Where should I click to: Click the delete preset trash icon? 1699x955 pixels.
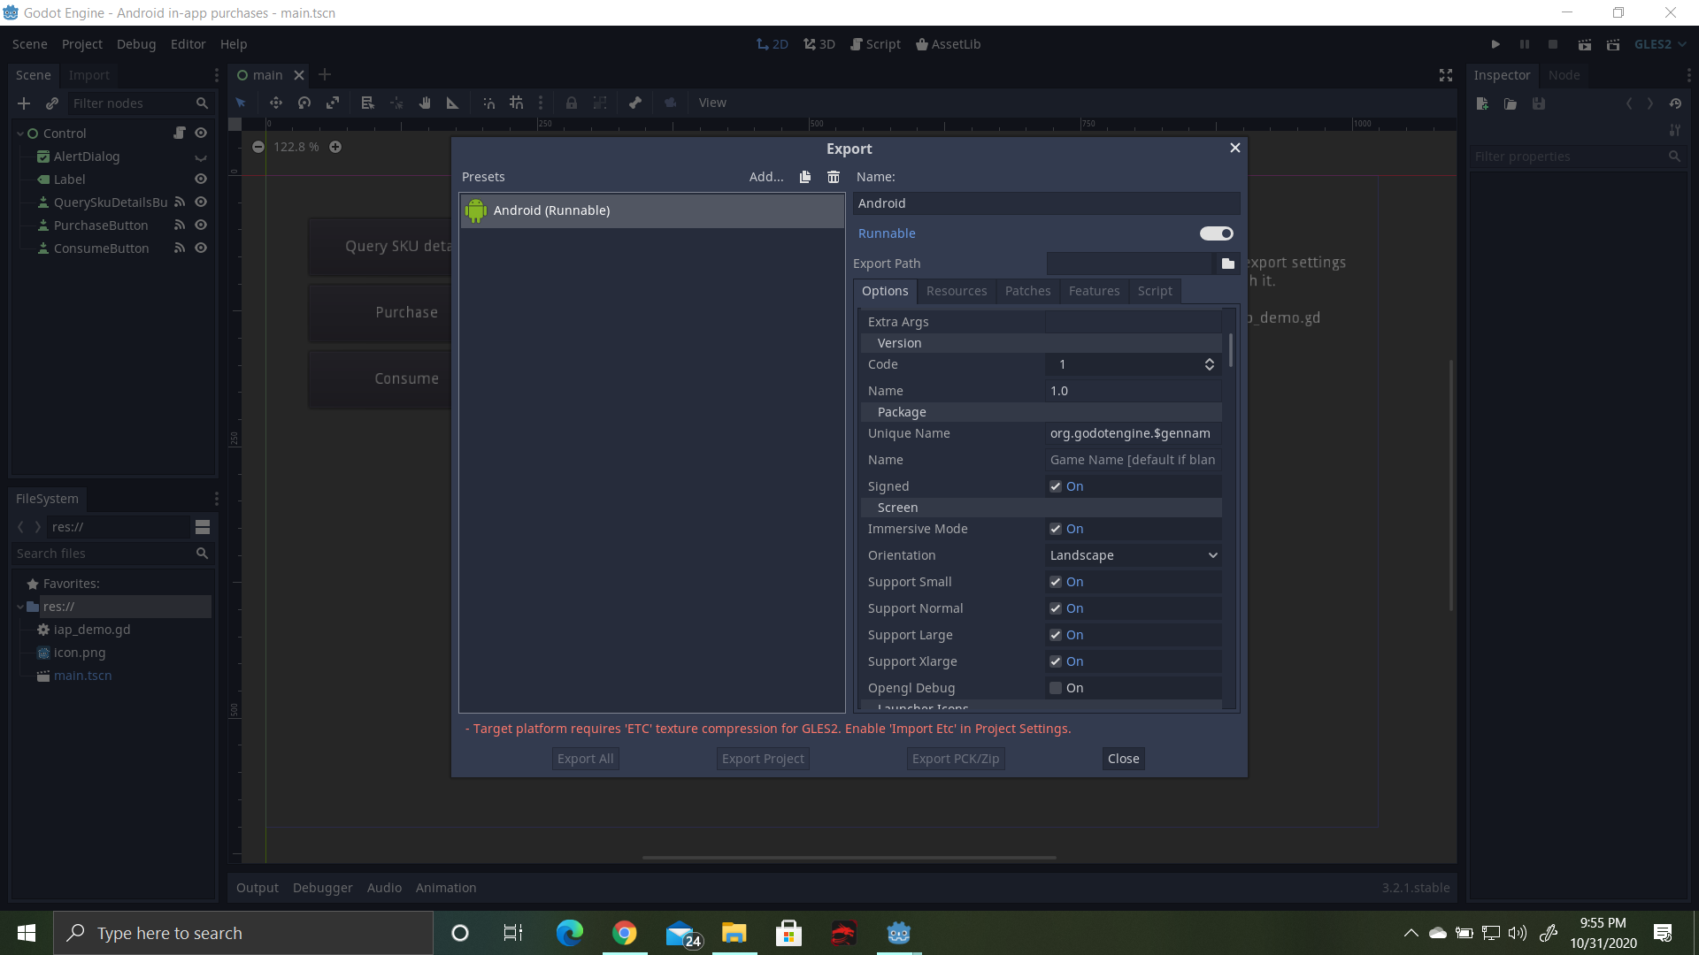click(834, 177)
